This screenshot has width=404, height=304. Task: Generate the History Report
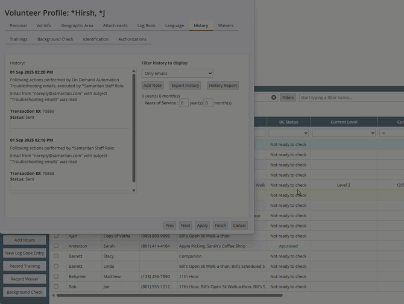pos(223,86)
